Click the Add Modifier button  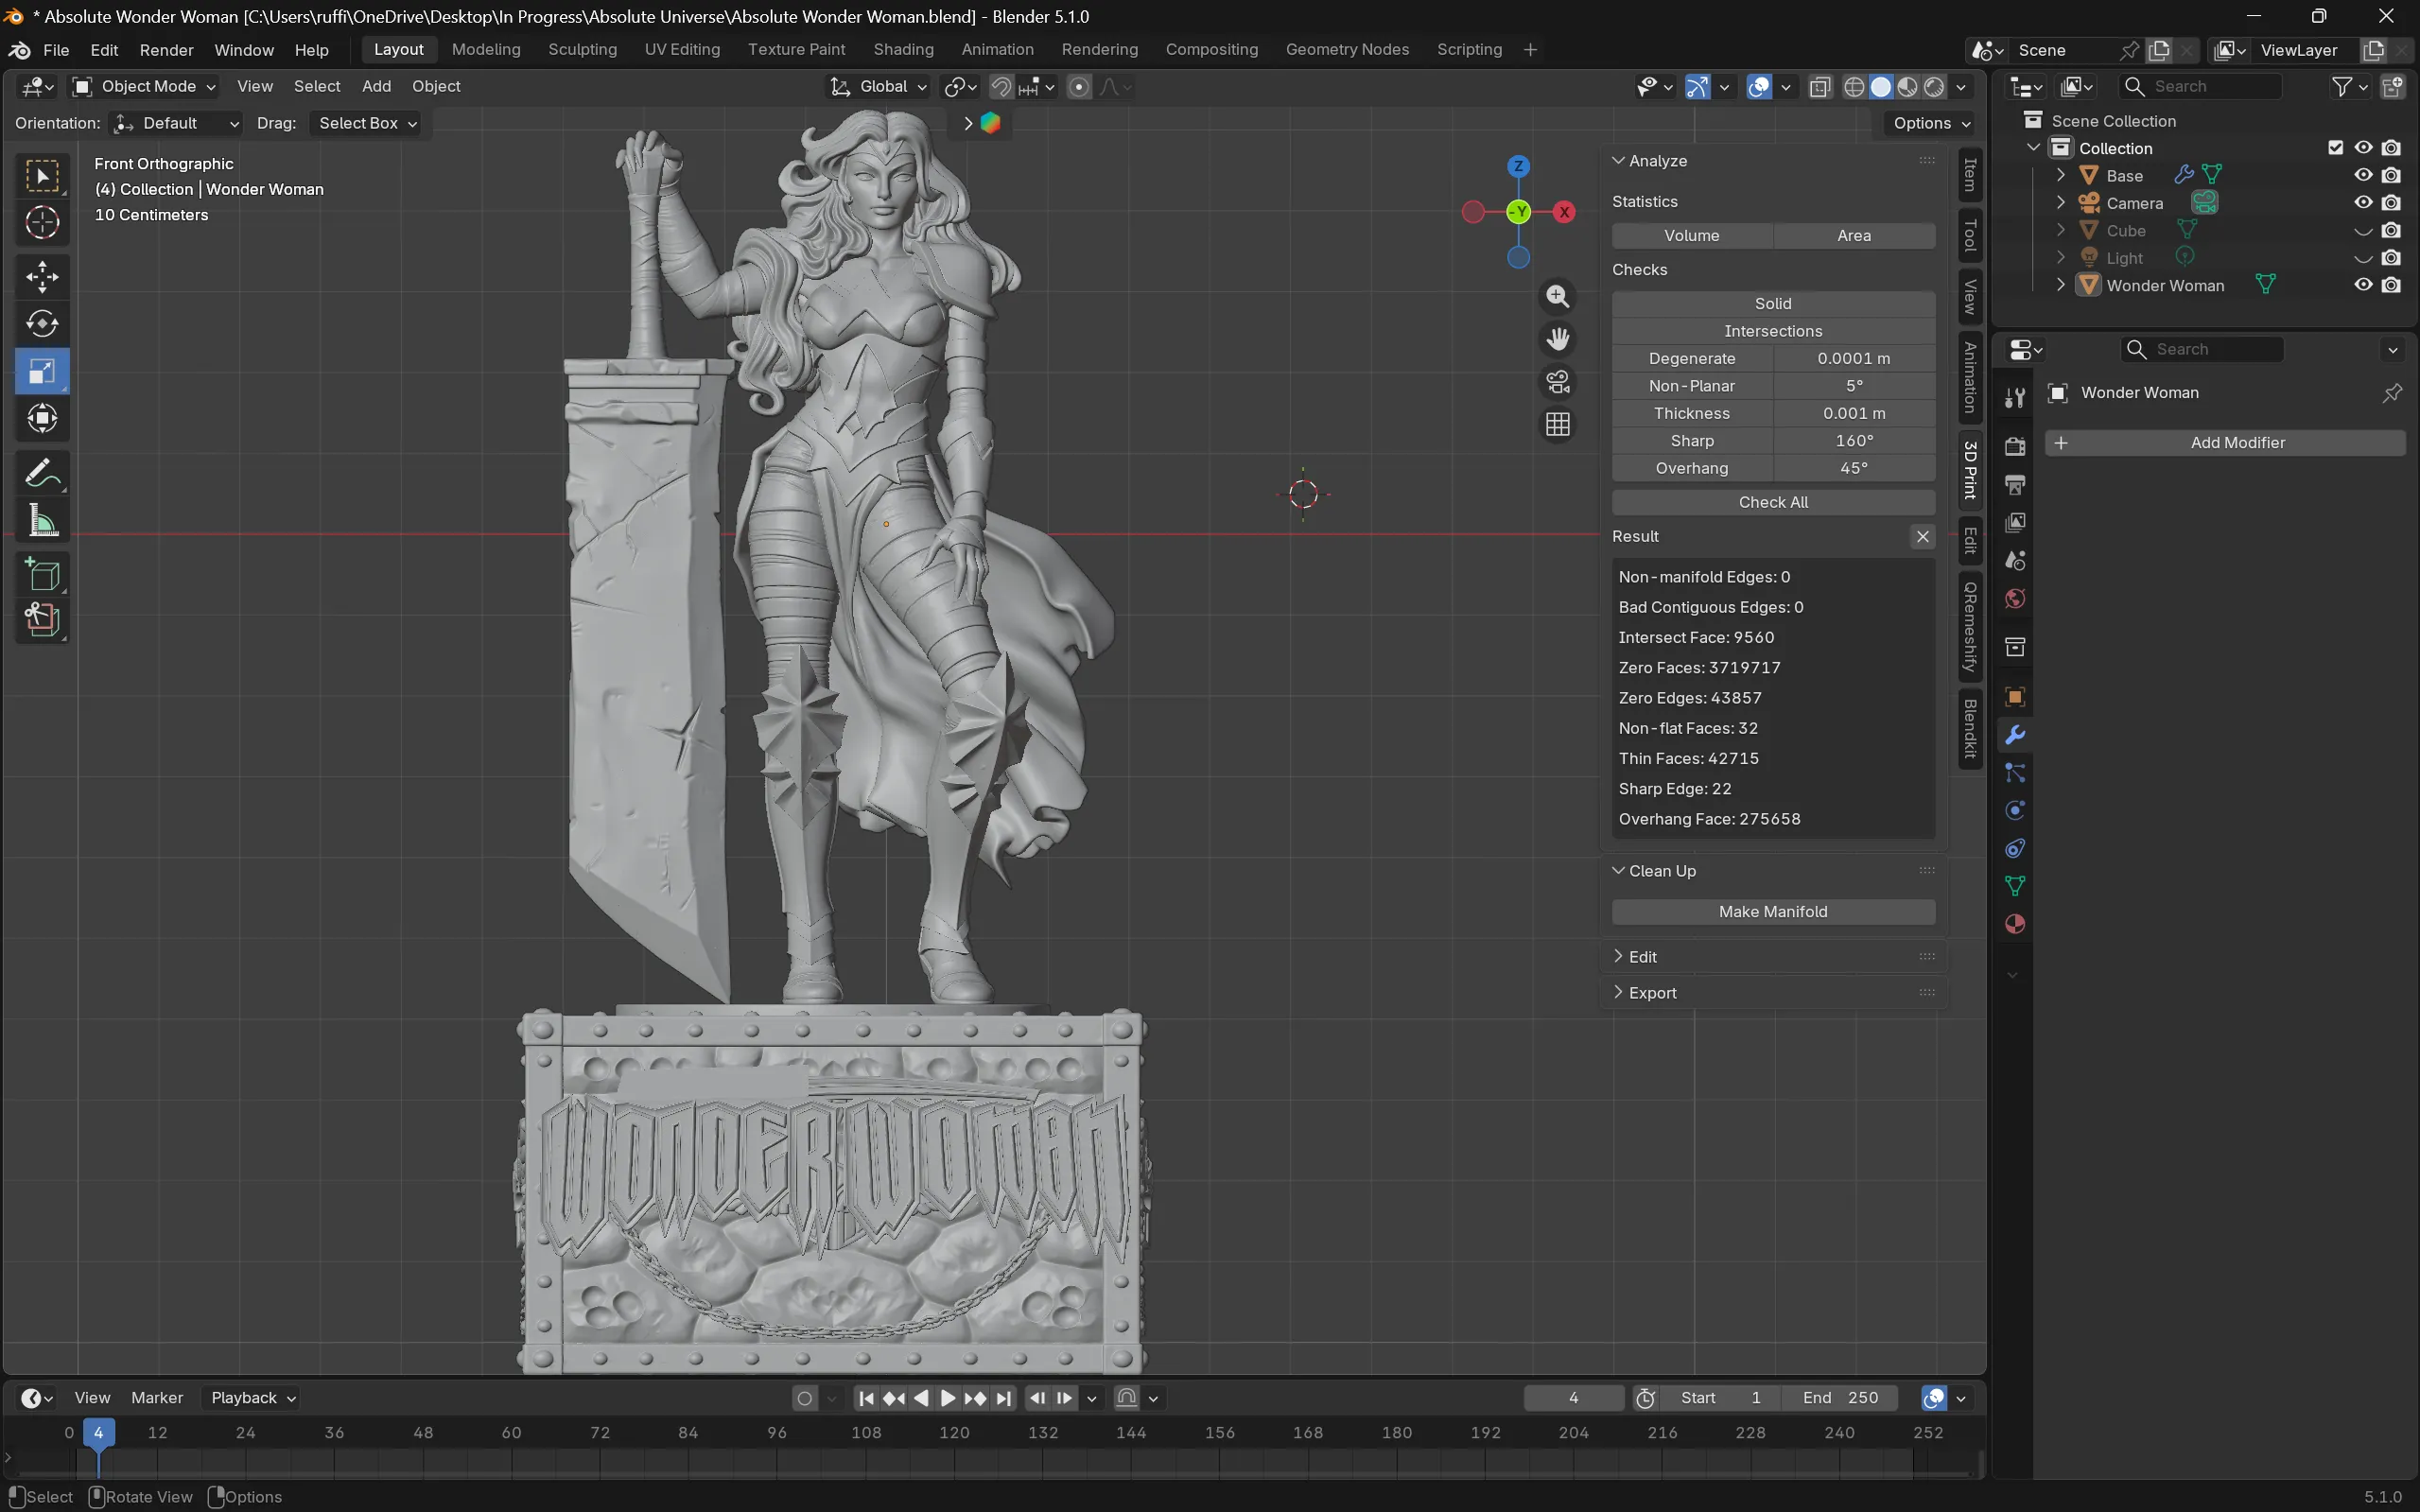(2225, 443)
